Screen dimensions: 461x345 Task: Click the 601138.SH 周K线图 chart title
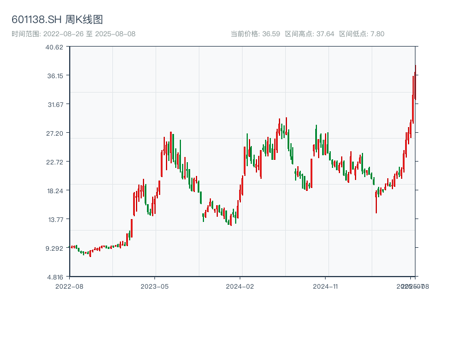coord(58,20)
